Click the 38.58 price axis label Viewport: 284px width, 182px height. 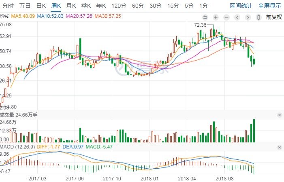(6, 66)
